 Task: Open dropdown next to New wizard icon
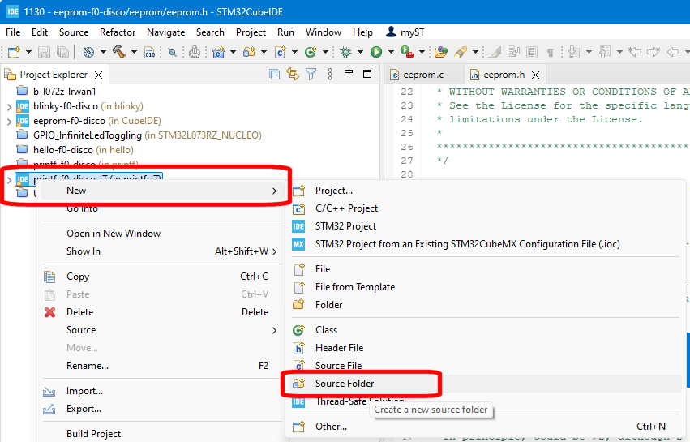point(28,52)
